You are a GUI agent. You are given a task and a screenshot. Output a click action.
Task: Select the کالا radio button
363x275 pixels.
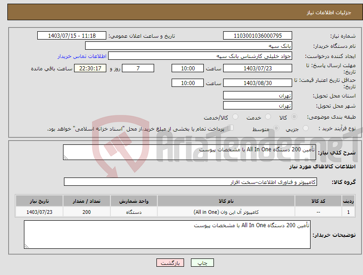[x=294, y=117]
